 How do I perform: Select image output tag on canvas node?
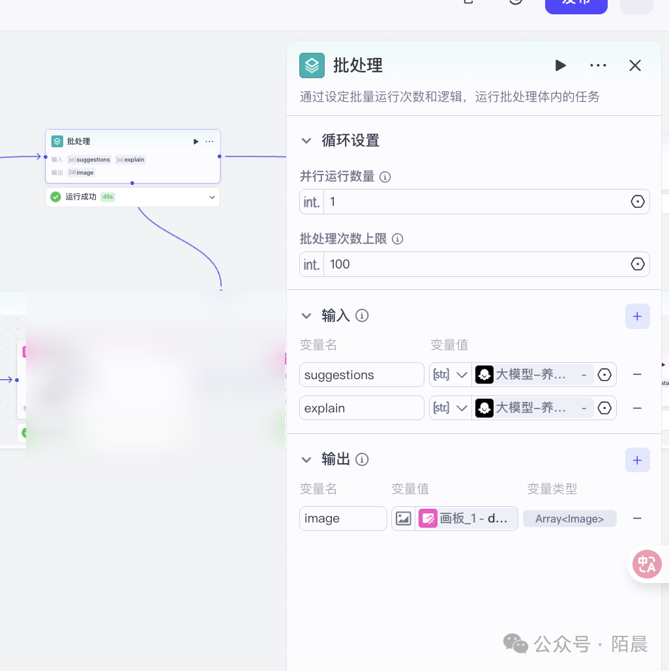(82, 173)
